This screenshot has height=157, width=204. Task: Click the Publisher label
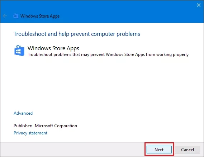23,126
